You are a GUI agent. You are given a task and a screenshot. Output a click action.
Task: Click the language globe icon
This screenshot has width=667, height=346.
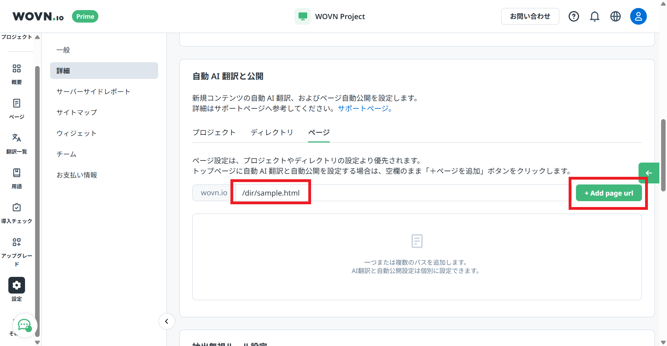point(615,16)
